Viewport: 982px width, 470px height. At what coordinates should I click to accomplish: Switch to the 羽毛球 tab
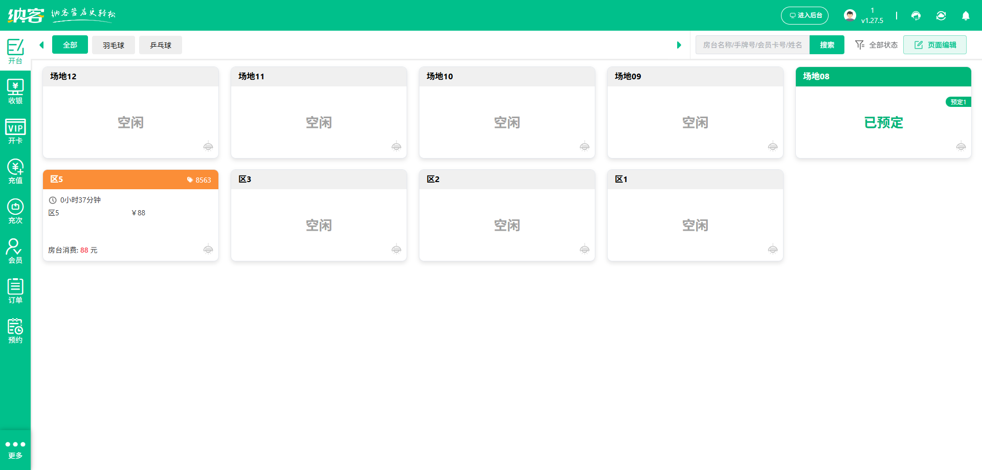[x=114, y=45]
